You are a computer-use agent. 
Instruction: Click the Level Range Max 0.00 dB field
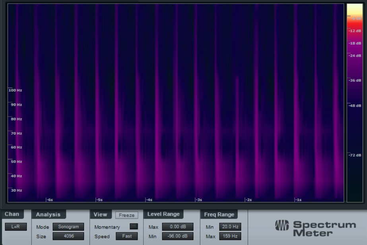[x=178, y=227]
